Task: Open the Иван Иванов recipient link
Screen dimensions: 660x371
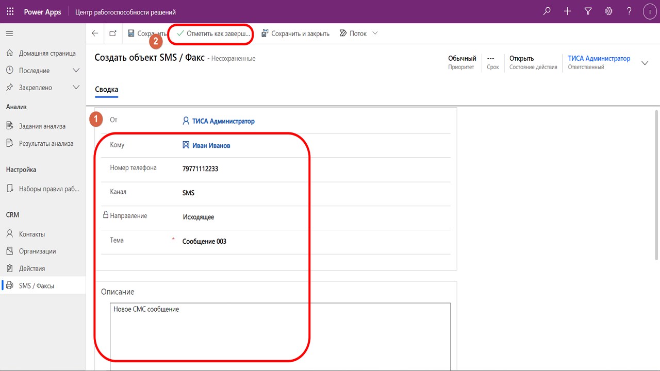Action: tap(211, 145)
